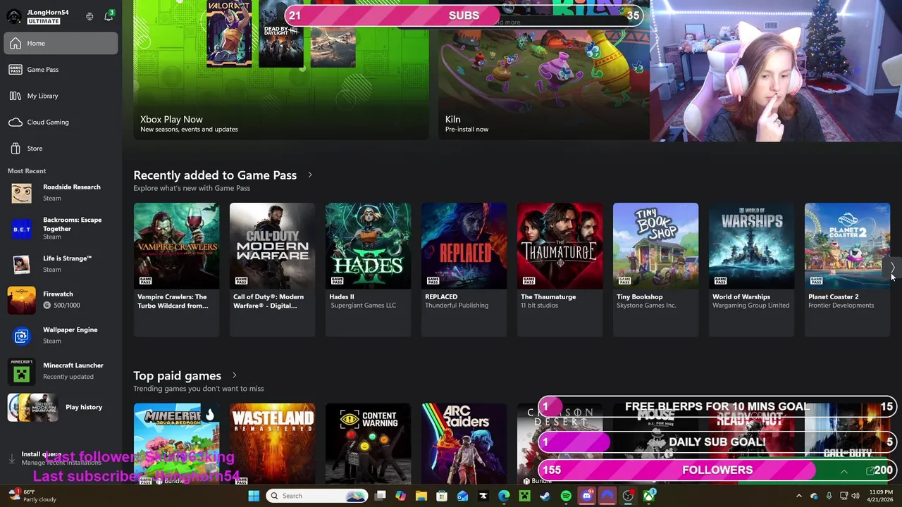
Task: Open Minecraft in Top paid games
Action: tap(176, 444)
